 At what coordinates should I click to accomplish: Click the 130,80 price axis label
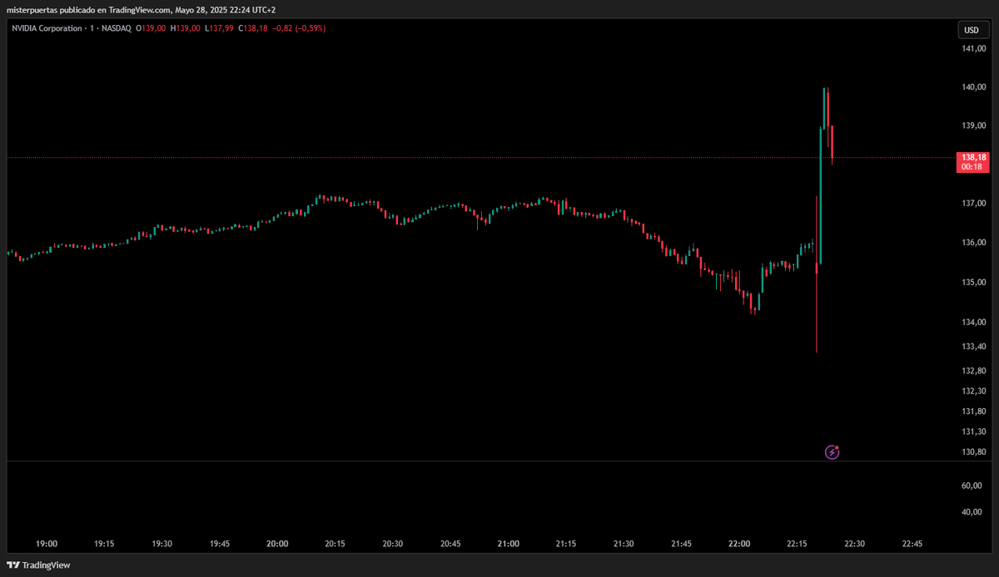(973, 452)
